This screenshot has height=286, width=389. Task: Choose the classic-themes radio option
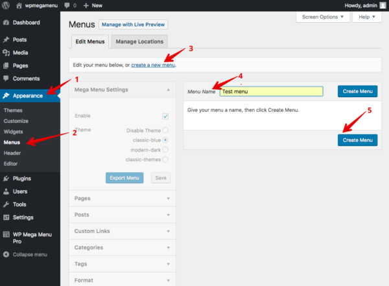[x=165, y=159]
